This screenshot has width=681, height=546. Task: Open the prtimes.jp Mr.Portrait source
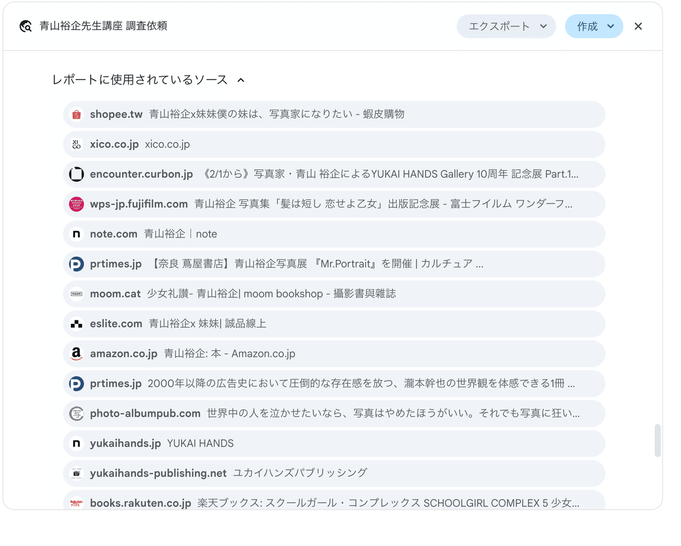(334, 264)
